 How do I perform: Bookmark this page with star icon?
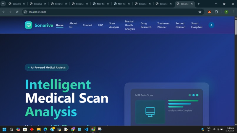click(x=200, y=12)
